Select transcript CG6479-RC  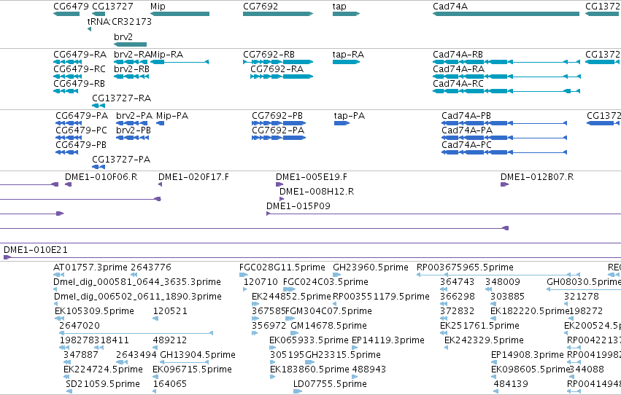pos(67,77)
